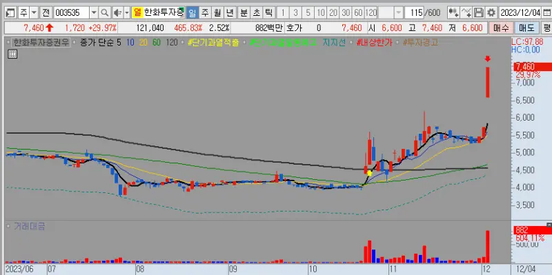Close the 거래대금 panel with the x icon
This screenshot has height=275, width=552.
click(x=549, y=225)
